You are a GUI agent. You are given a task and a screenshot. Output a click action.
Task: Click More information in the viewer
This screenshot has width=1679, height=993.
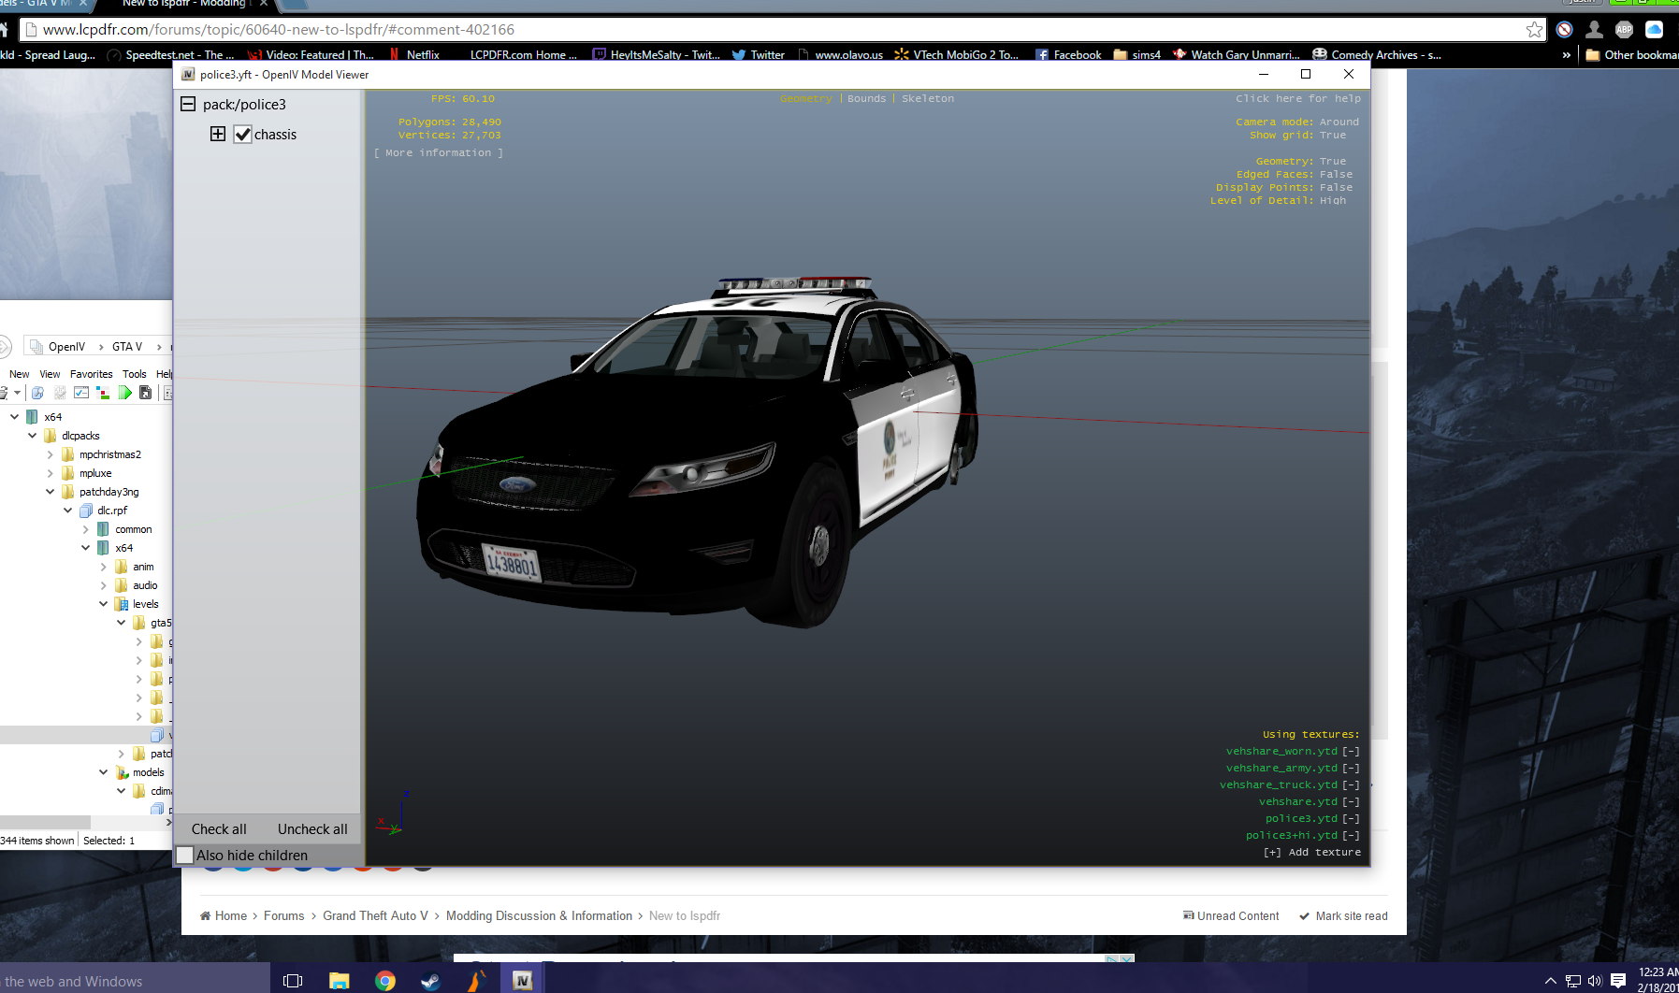tap(439, 152)
